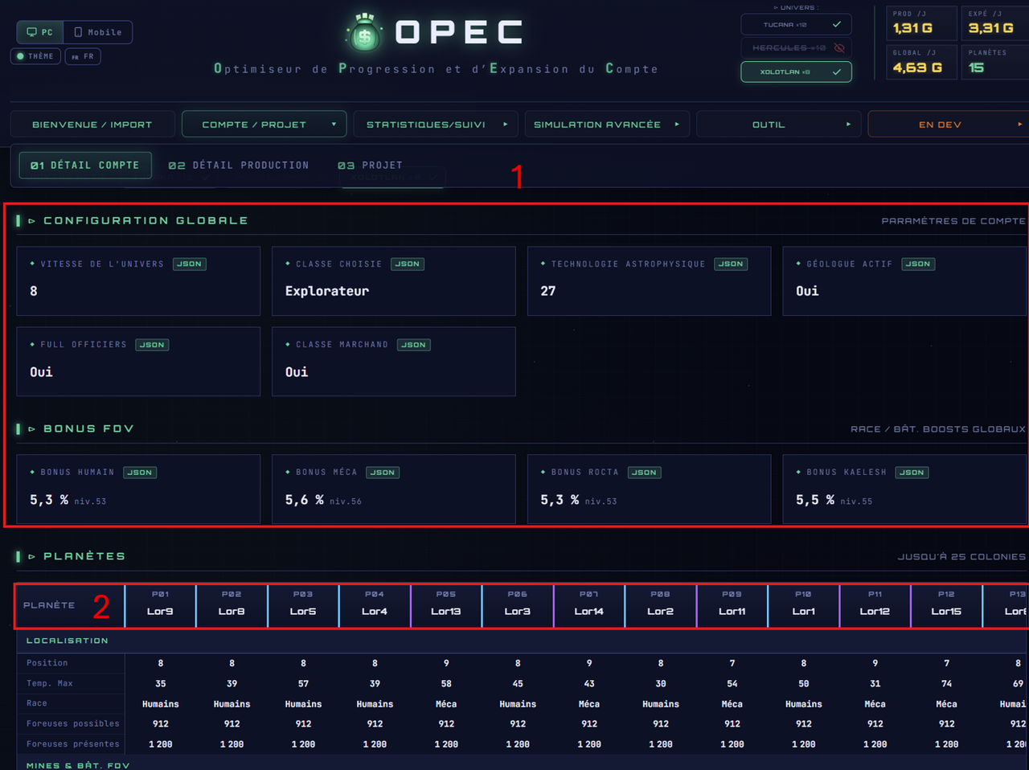Click the OPEC money bag logo

point(364,32)
